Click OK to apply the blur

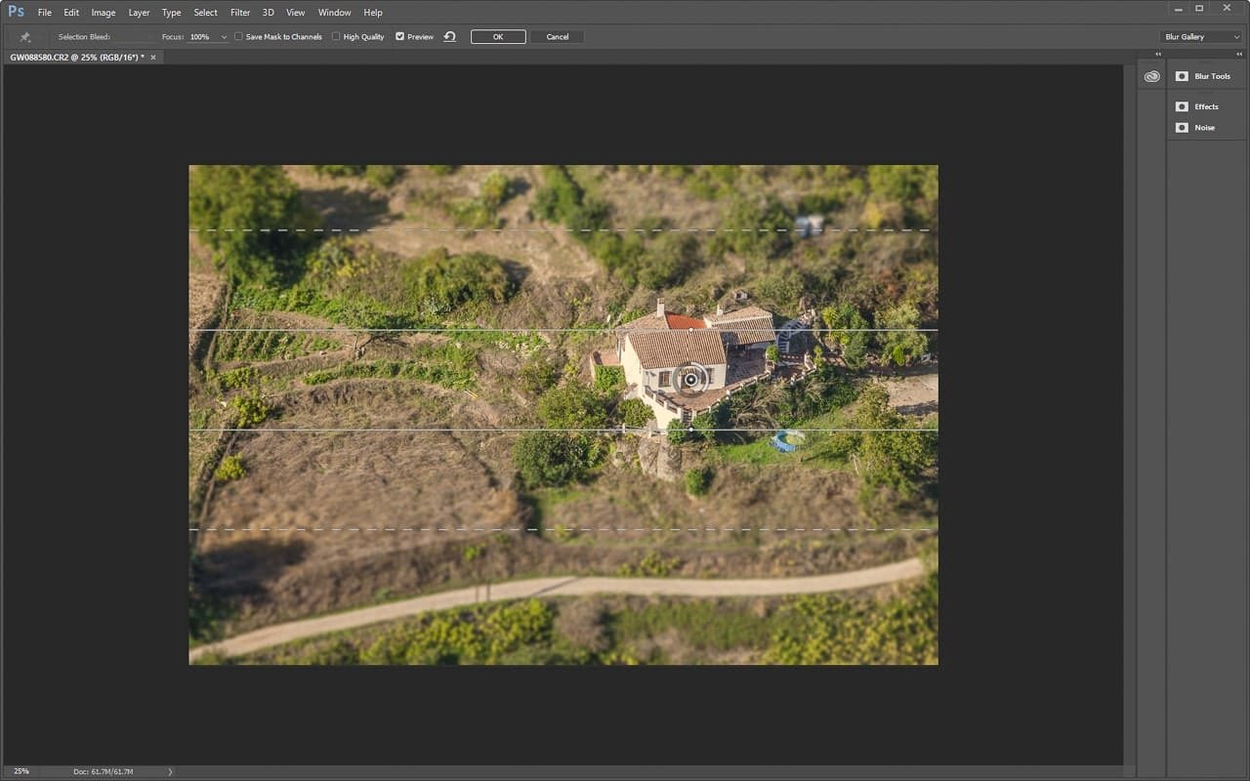[498, 37]
